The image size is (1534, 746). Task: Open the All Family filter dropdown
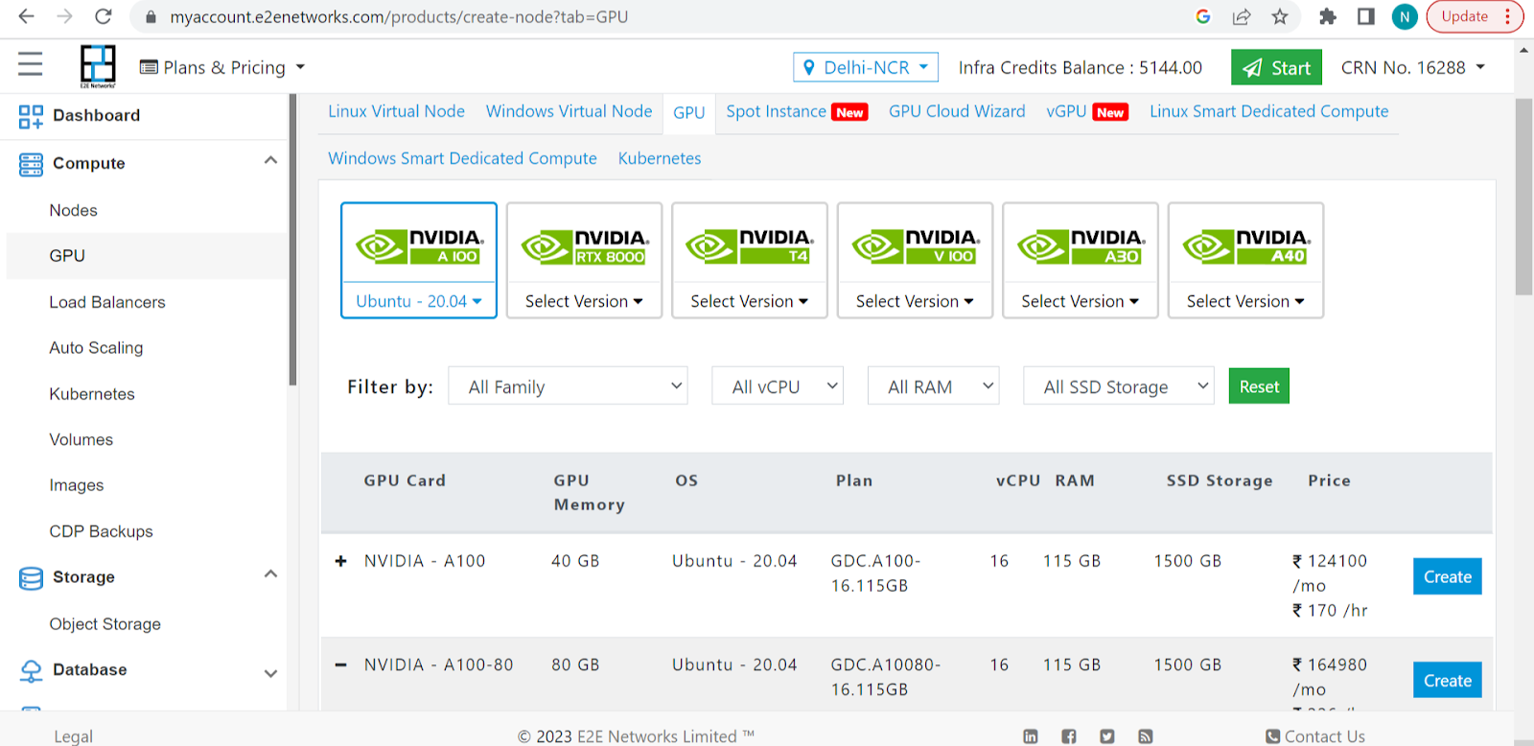(568, 386)
